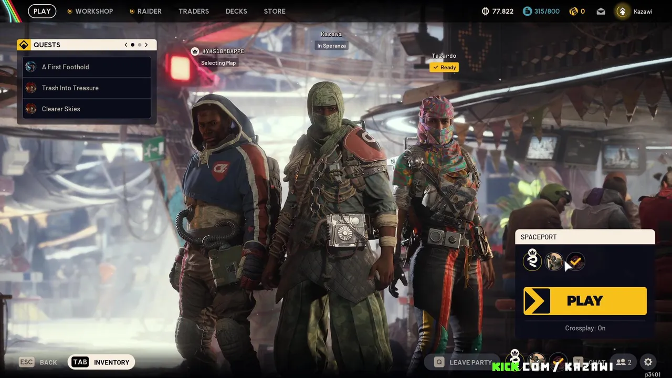Open Inventory with the TAB button
672x378 pixels.
coord(101,362)
